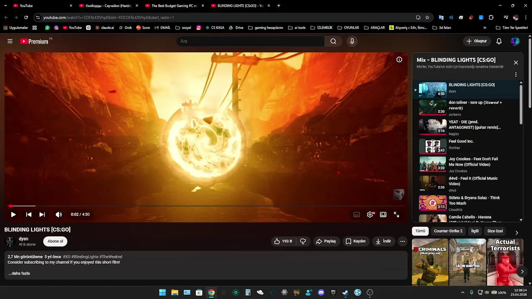Like the video with 193 B likes
Image resolution: width=532 pixels, height=299 pixels.
pos(283,241)
